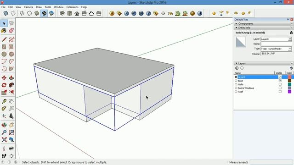Select the 3D Text tool
This screenshot has width=294, height=165.
coord(11,116)
